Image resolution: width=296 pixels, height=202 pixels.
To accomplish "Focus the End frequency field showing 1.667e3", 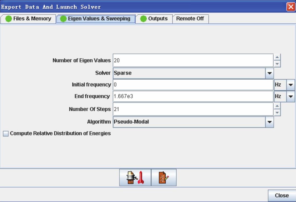I will coord(193,97).
